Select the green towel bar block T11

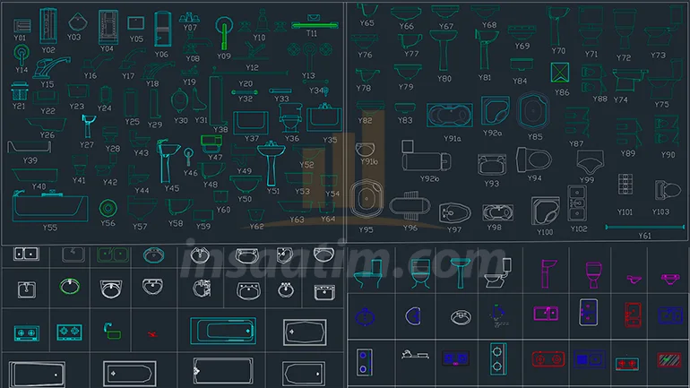click(315, 25)
